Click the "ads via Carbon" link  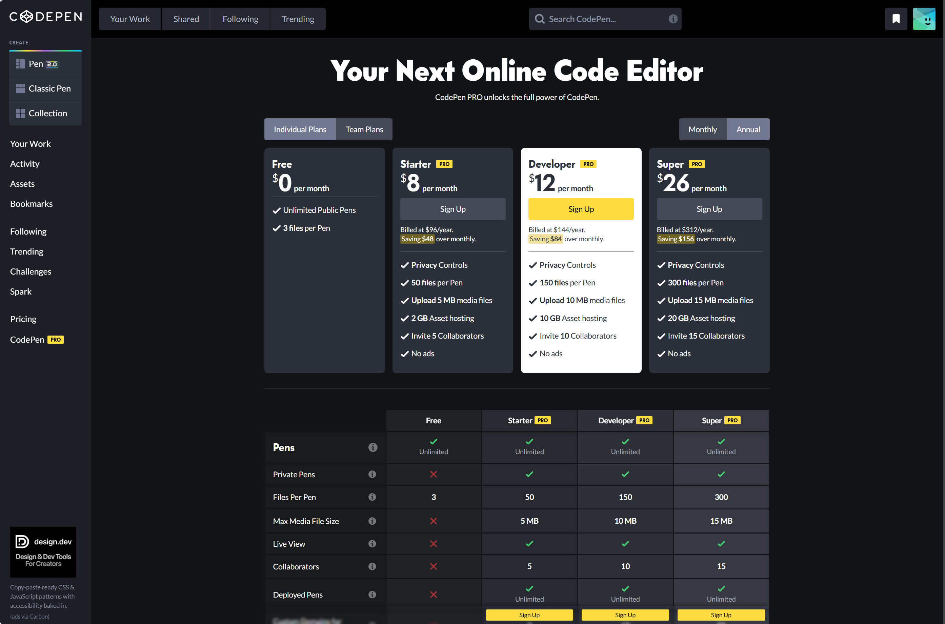30,617
